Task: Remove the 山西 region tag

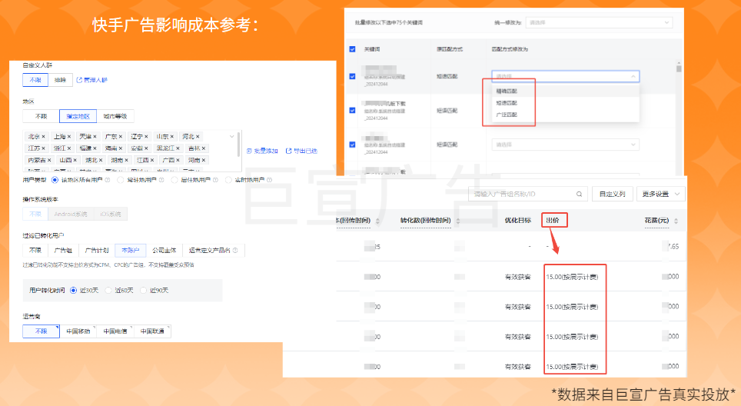Action: (75, 160)
